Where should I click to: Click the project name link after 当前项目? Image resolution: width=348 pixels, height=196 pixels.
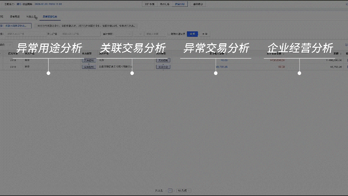click(x=19, y=4)
